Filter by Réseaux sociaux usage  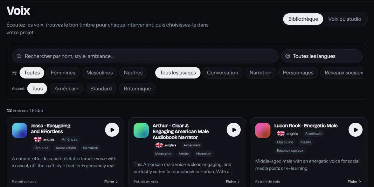341,73
